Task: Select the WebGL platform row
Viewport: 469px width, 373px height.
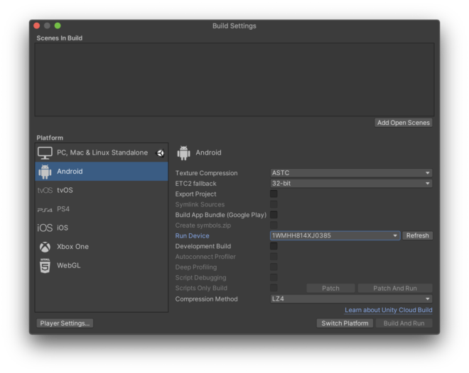Action: 102,266
